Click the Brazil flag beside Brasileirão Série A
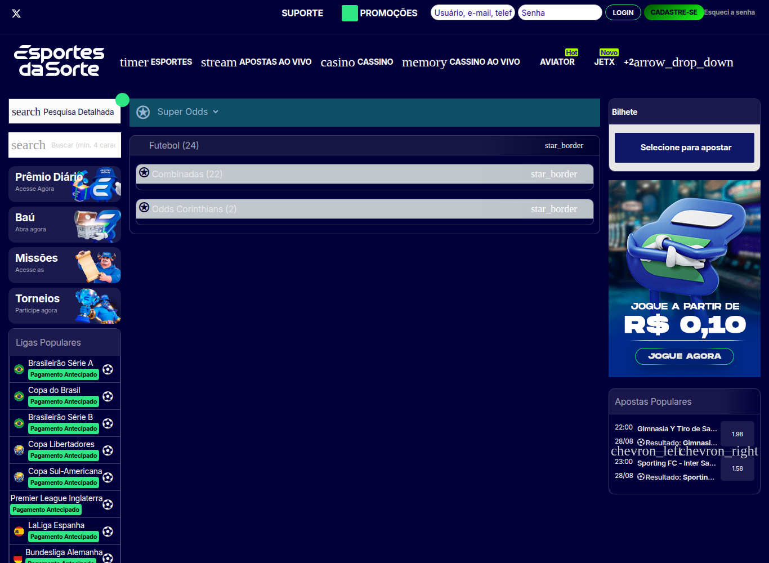The height and width of the screenshot is (563, 769). [x=19, y=369]
